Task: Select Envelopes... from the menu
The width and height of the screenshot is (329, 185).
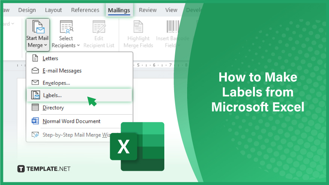Action: coord(79,83)
